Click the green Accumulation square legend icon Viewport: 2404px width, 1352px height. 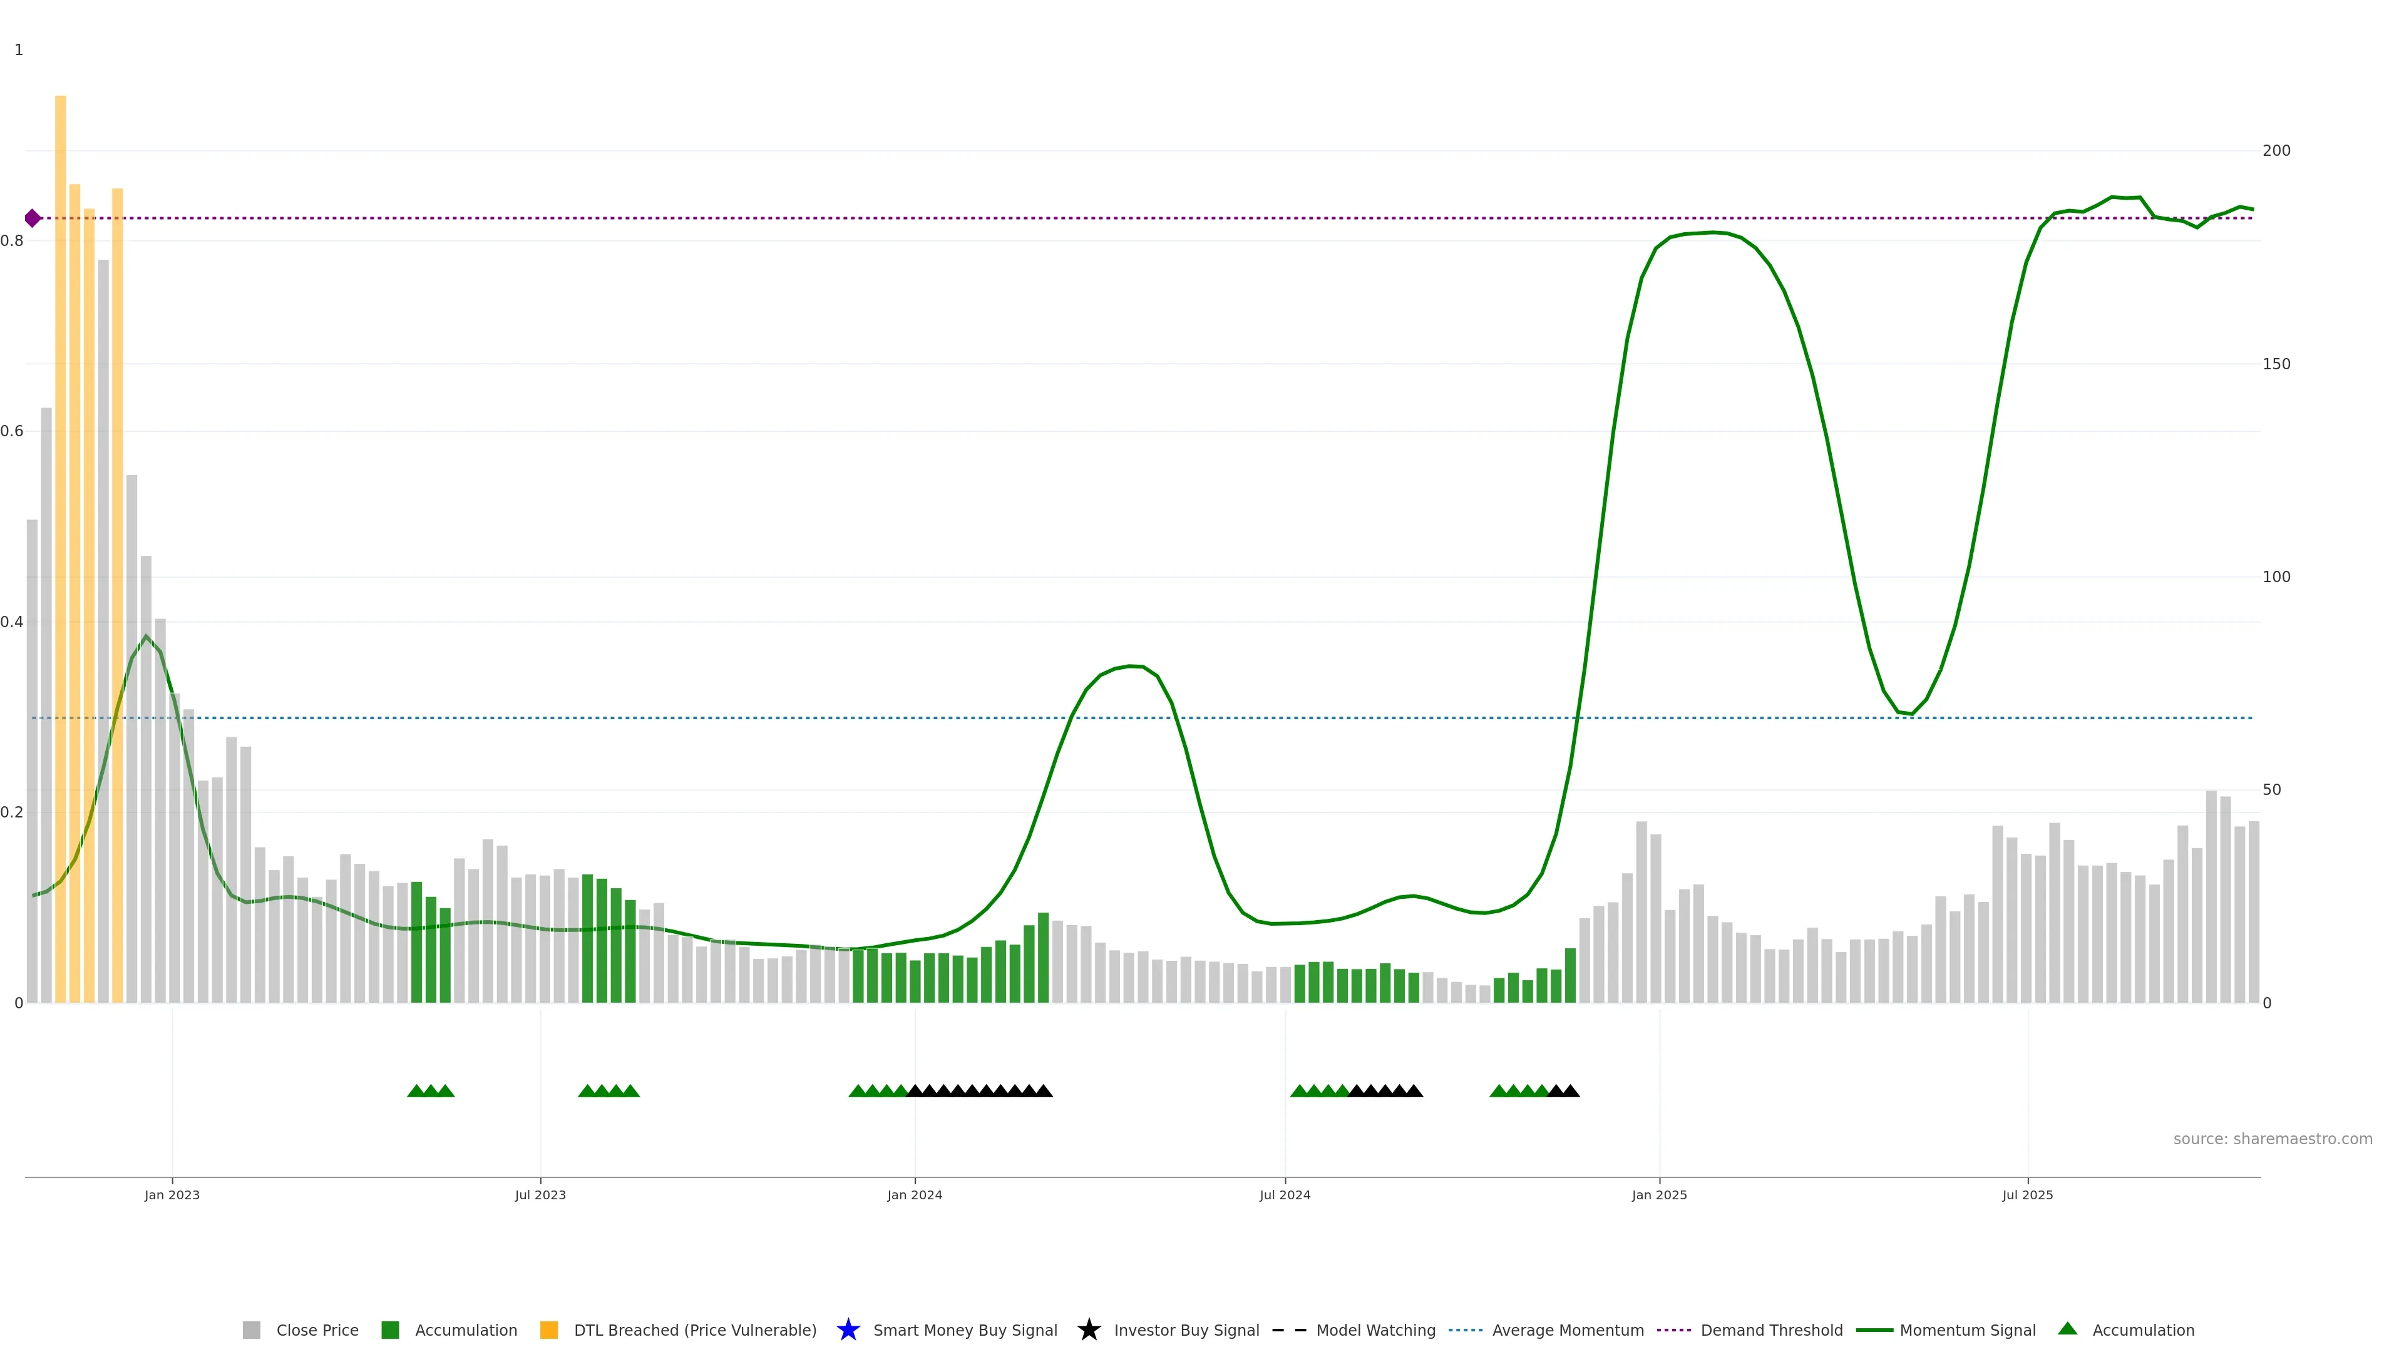tap(390, 1329)
